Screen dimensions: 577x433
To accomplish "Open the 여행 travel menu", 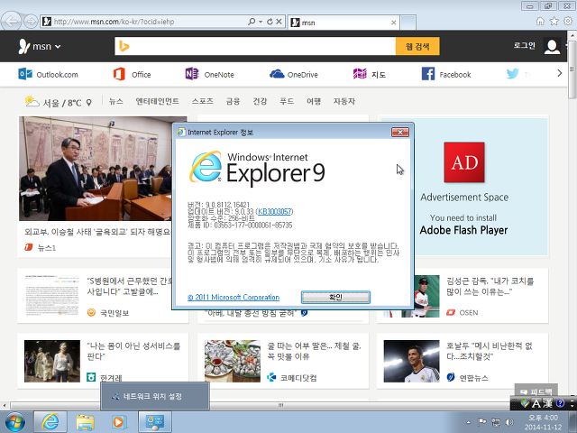I will tap(314, 101).
